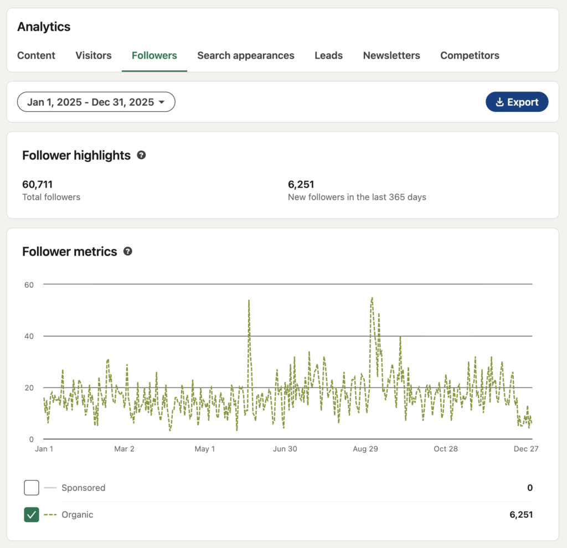The height and width of the screenshot is (548, 567).
Task: Click the 6,251 new followers count
Action: click(x=301, y=184)
